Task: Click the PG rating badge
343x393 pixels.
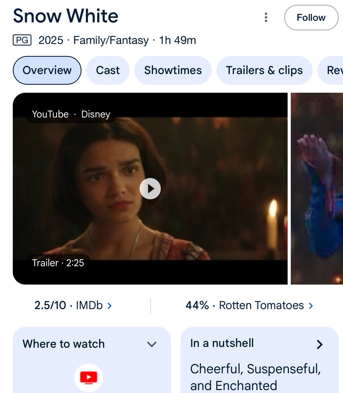Action: (21, 40)
